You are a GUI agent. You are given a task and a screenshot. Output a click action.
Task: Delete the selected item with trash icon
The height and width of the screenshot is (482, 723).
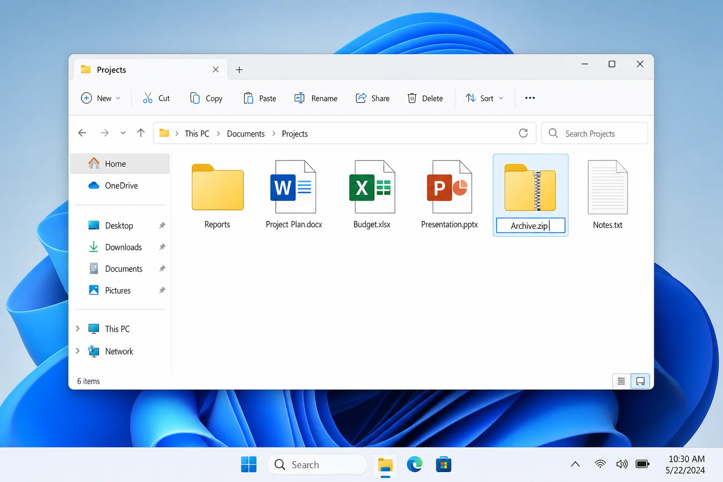[412, 98]
